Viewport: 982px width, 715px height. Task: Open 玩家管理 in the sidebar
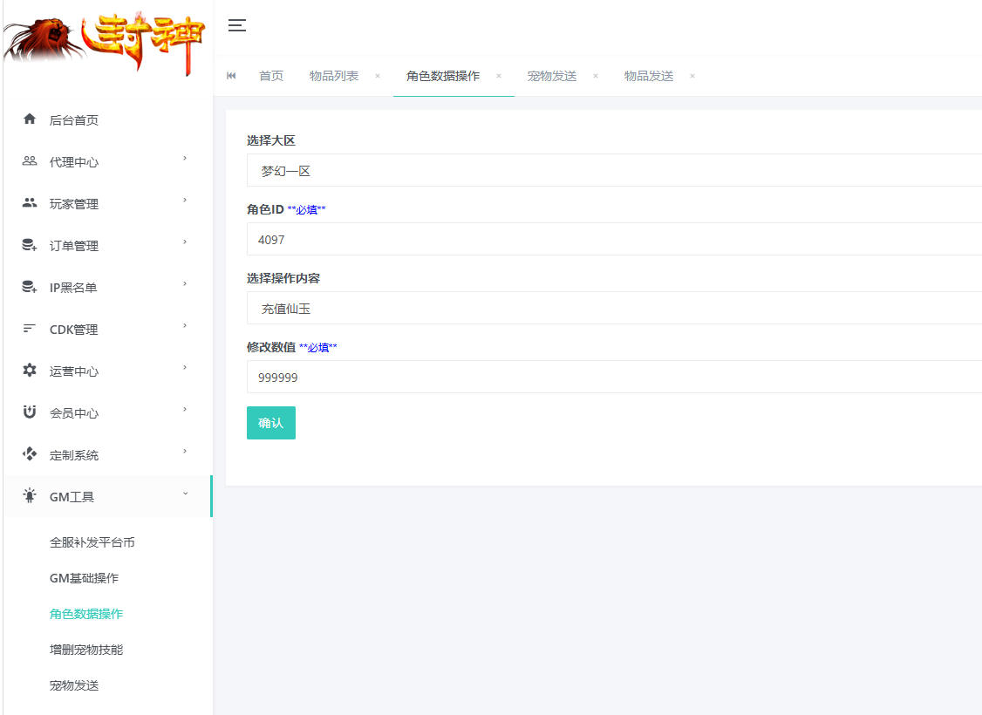tap(74, 204)
